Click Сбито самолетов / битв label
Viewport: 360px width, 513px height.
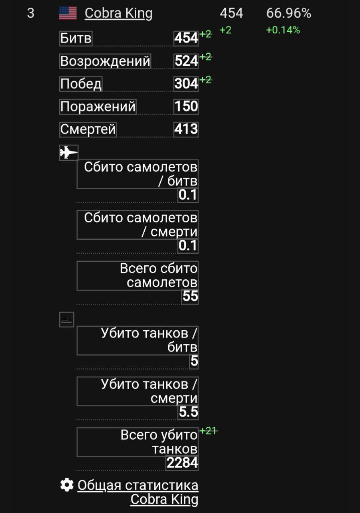coord(138,174)
